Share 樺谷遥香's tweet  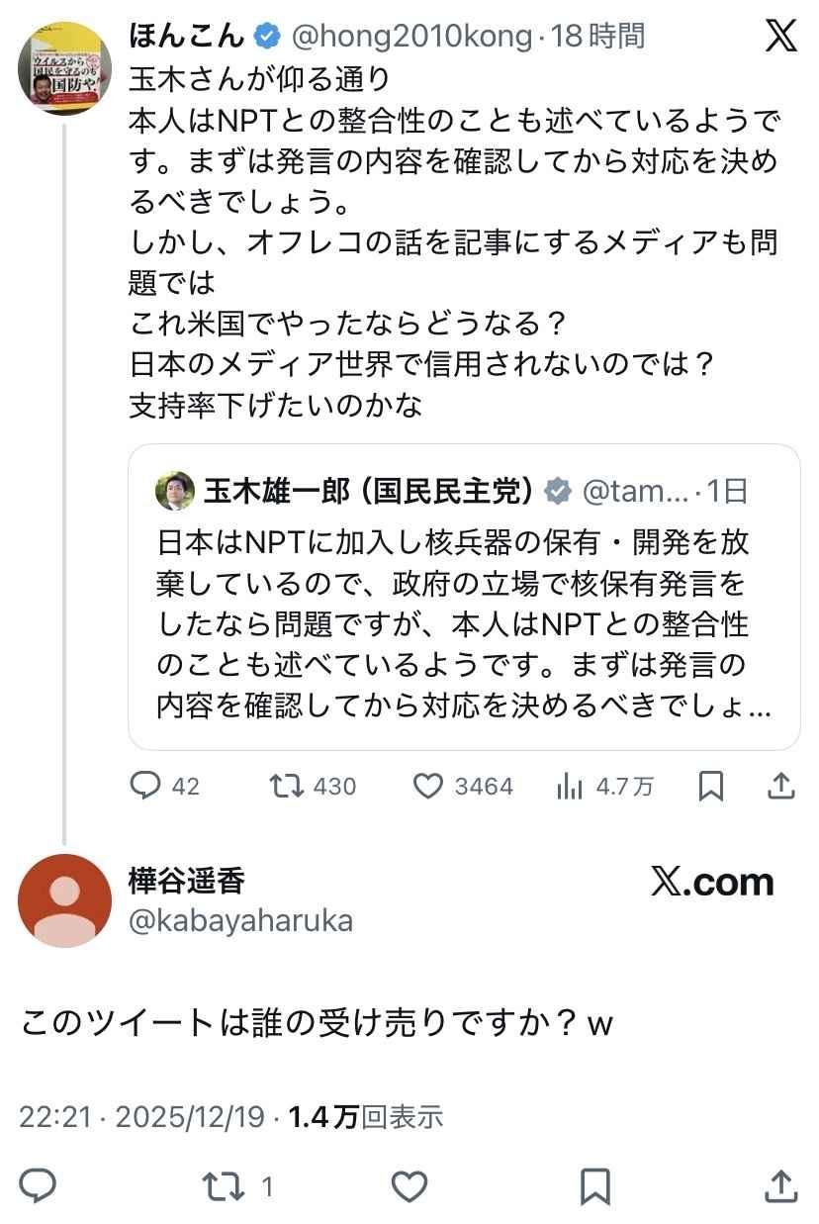pyautogui.click(x=781, y=1184)
